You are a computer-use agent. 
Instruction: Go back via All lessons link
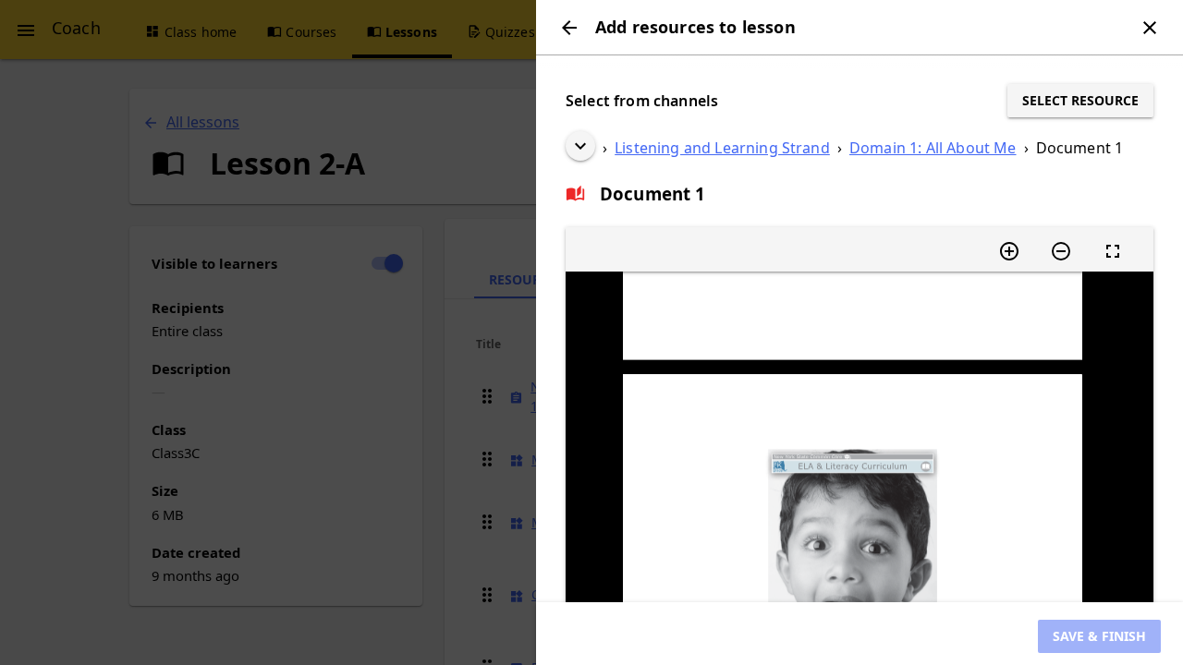point(202,122)
